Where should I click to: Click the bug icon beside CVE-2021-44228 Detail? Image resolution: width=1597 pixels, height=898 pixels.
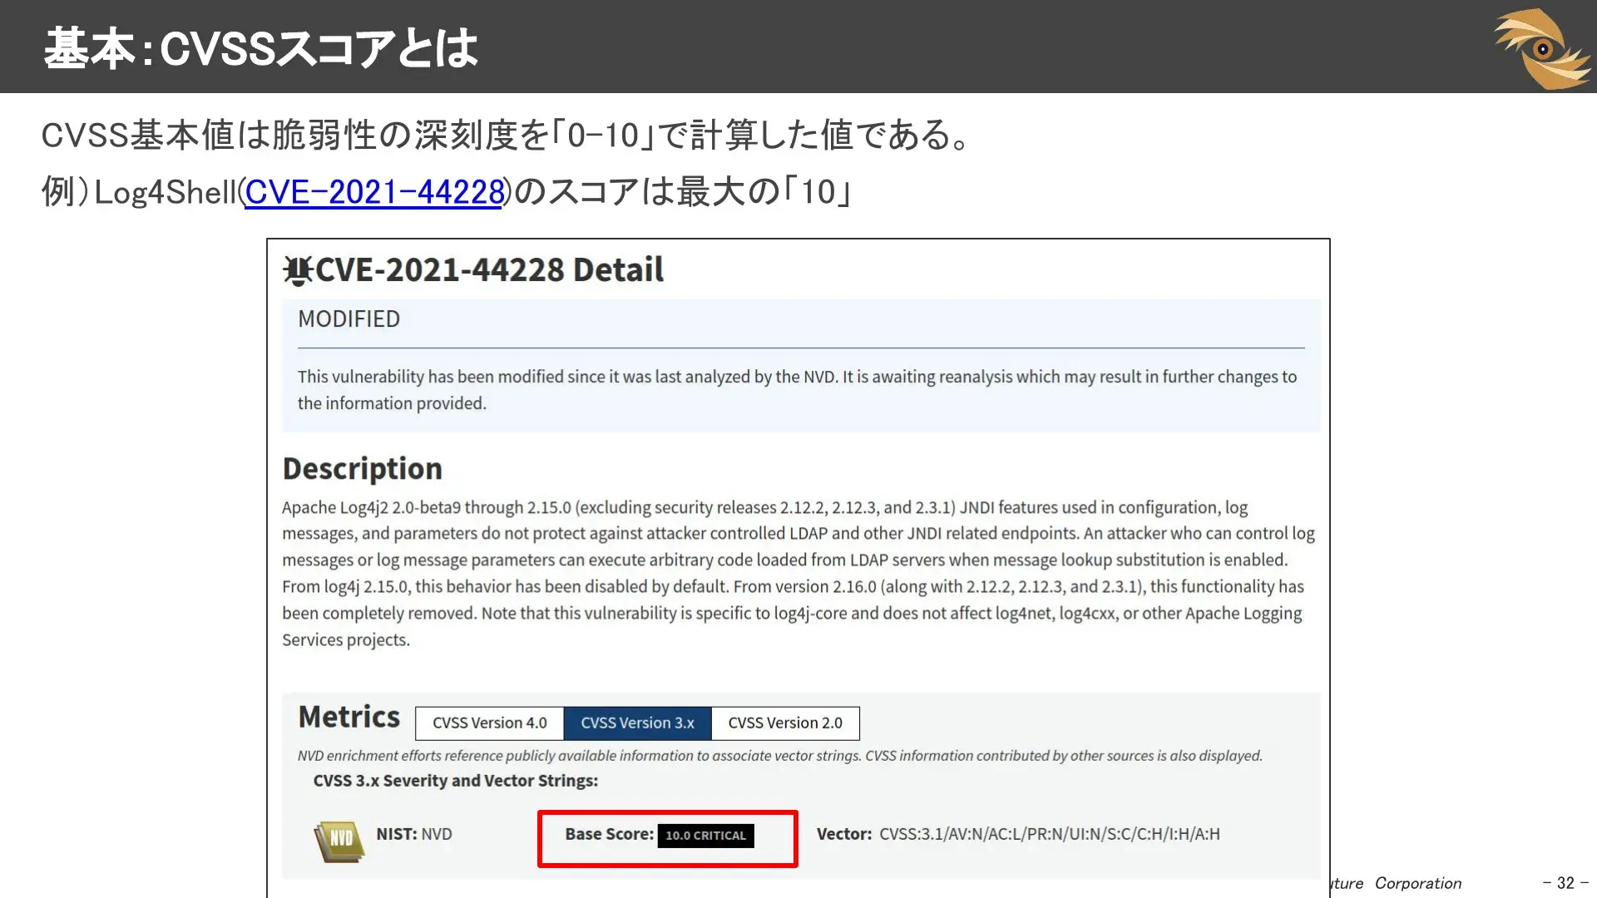coord(297,269)
